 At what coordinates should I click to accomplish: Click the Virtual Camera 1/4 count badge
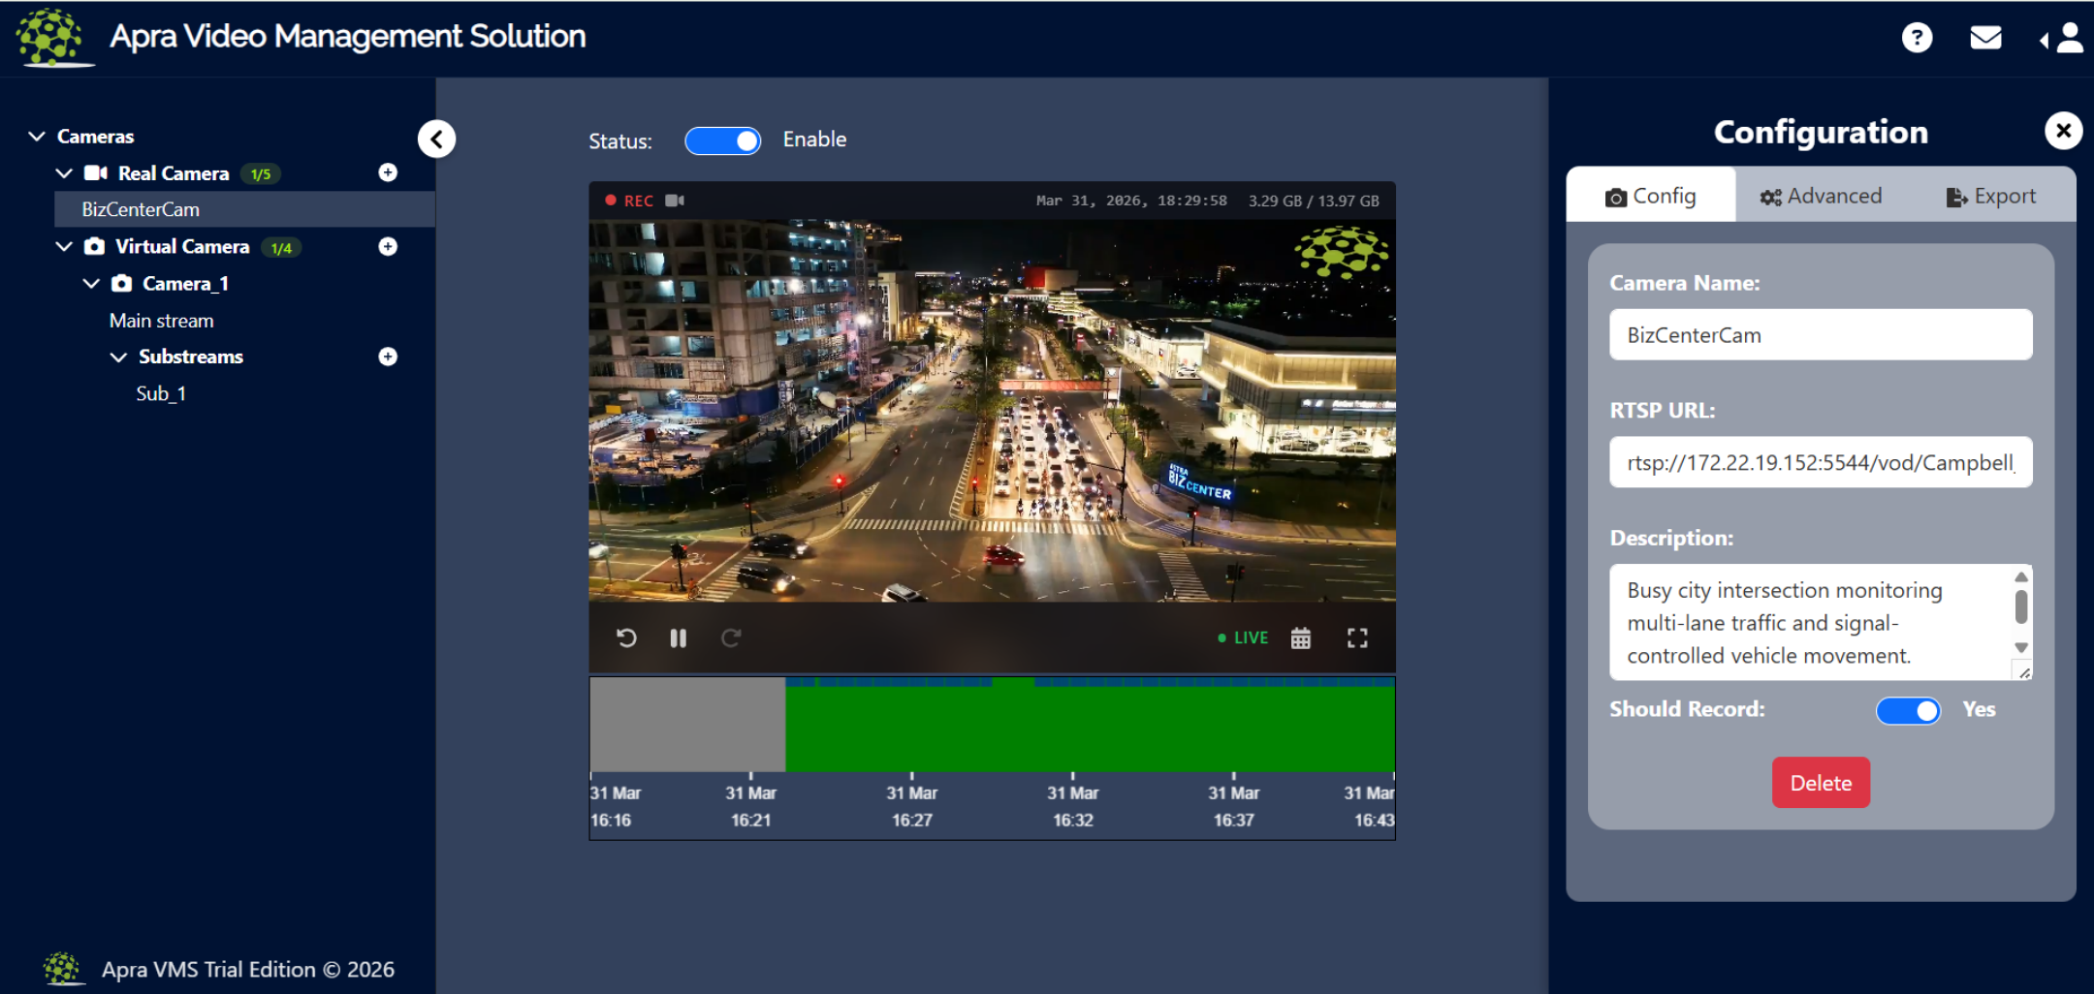281,248
